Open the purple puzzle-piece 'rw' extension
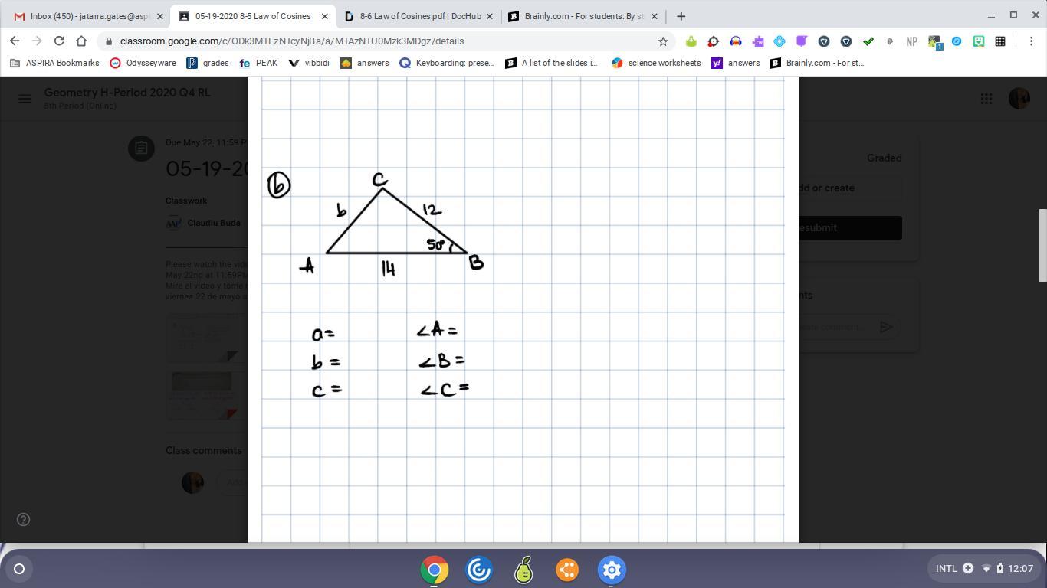Viewport: 1047px width, 588px height. point(758,41)
